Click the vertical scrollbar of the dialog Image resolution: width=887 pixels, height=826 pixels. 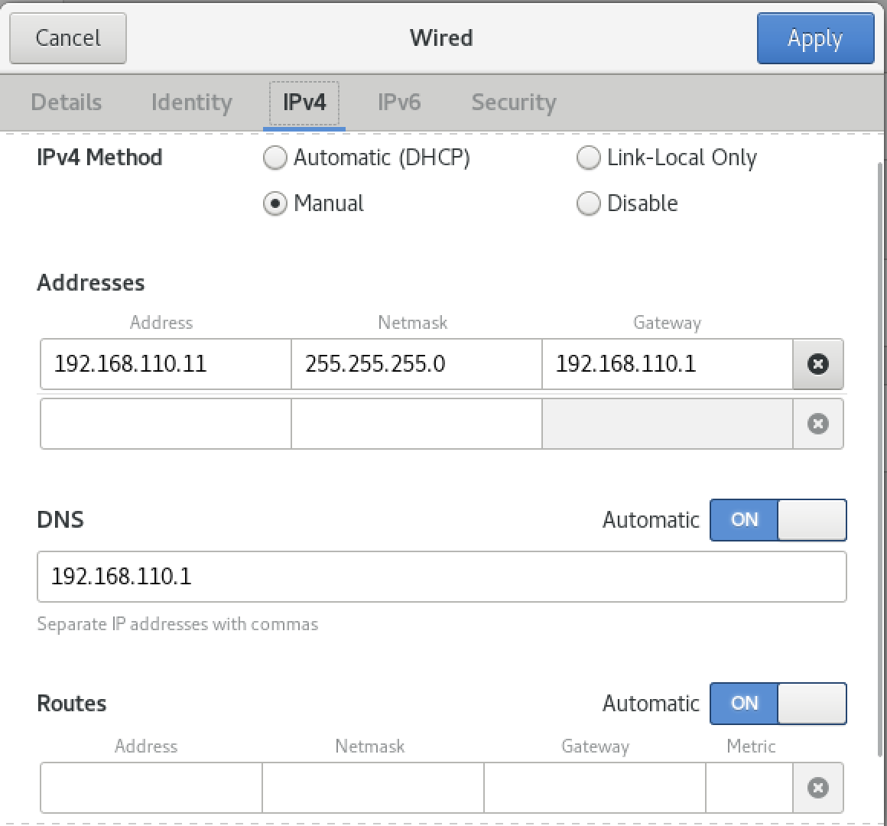[x=880, y=458]
